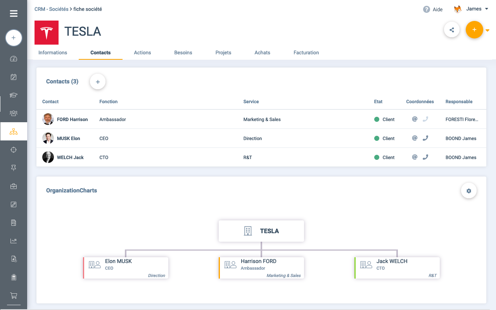Click the TESLA root node in org chart
This screenshot has height=310, width=496.
261,231
